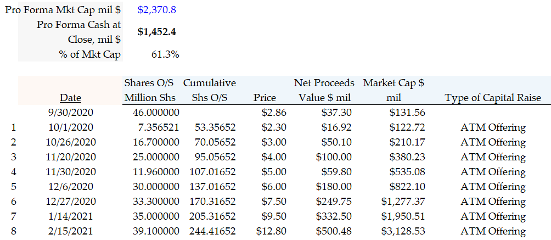Select the $131.56 market cap cell
The width and height of the screenshot is (551, 240).
(407, 113)
